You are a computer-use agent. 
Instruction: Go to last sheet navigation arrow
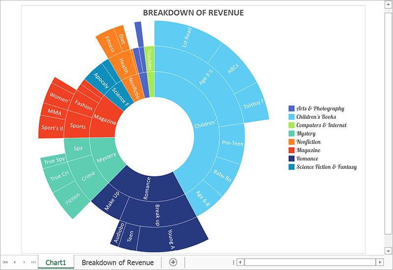[x=33, y=262]
